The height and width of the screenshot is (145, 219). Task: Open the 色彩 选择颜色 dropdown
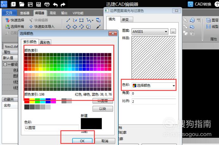153,86
